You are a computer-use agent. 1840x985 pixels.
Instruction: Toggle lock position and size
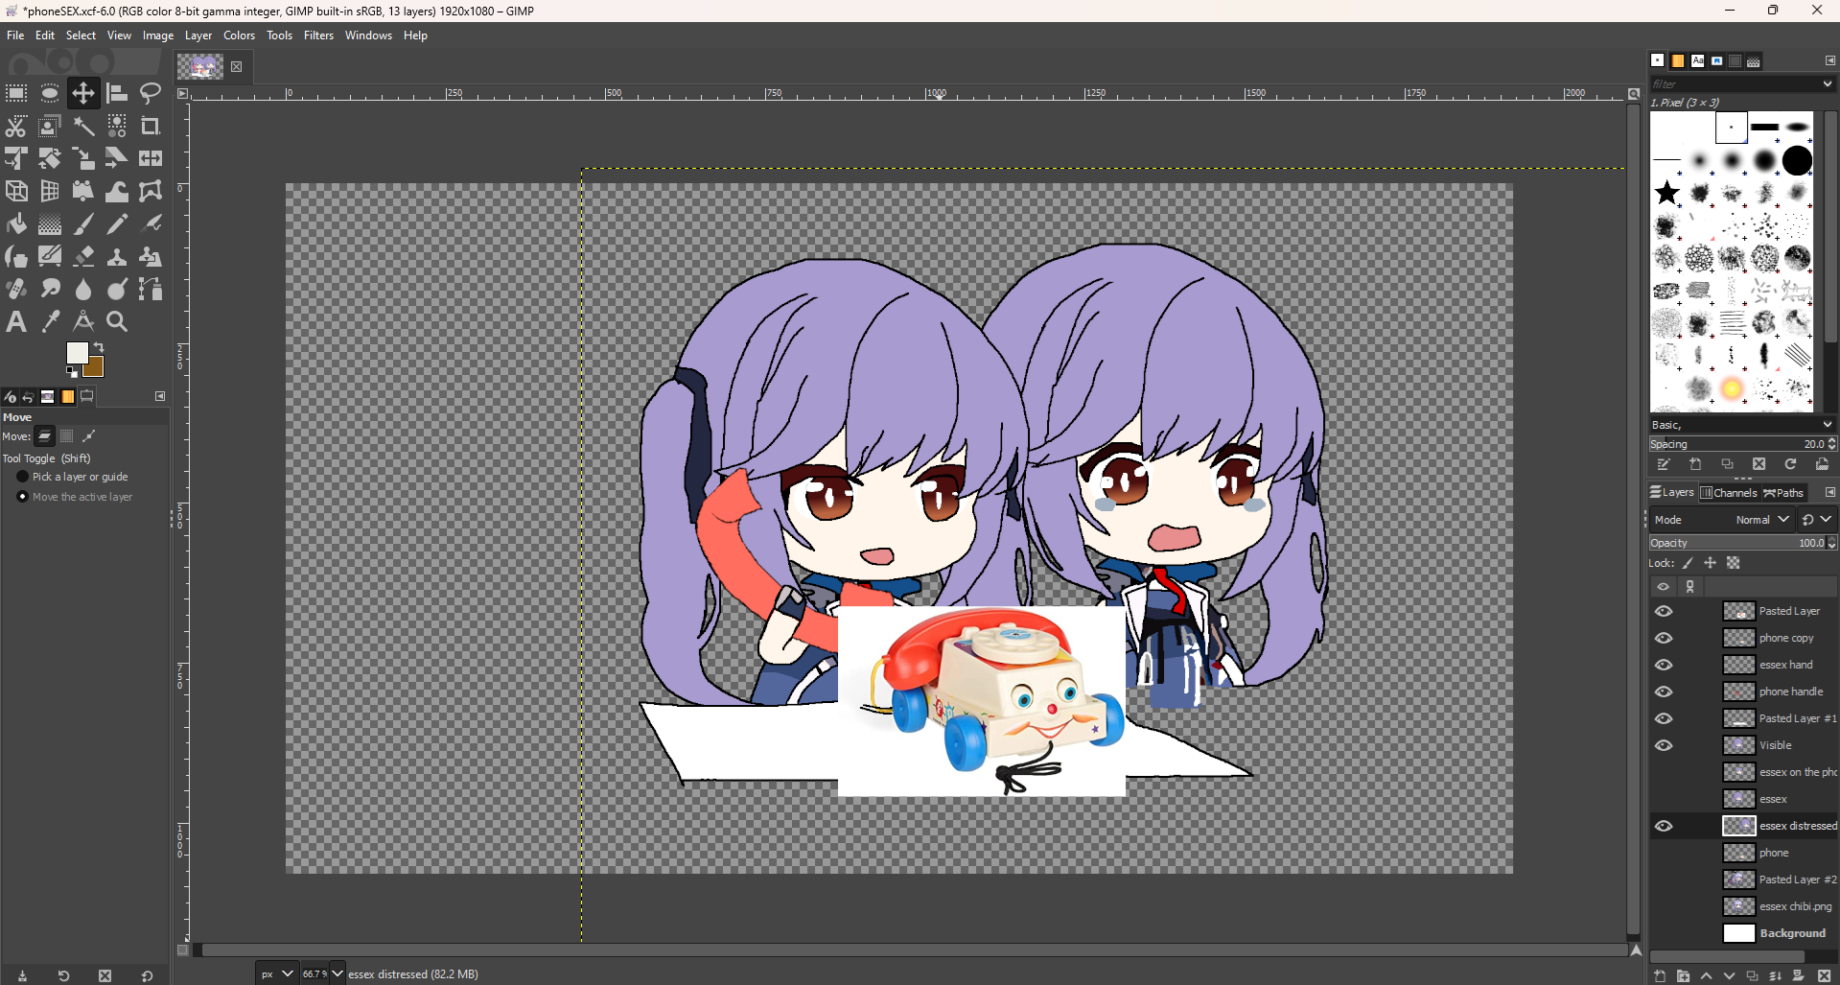coord(1711,563)
